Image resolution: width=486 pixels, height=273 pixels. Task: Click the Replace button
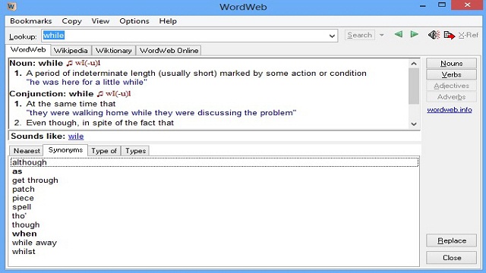click(451, 240)
